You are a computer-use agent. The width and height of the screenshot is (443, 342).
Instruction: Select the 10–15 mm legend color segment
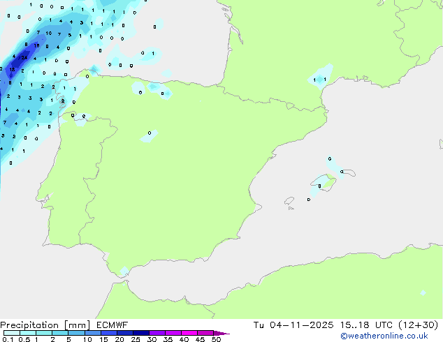[92, 333]
